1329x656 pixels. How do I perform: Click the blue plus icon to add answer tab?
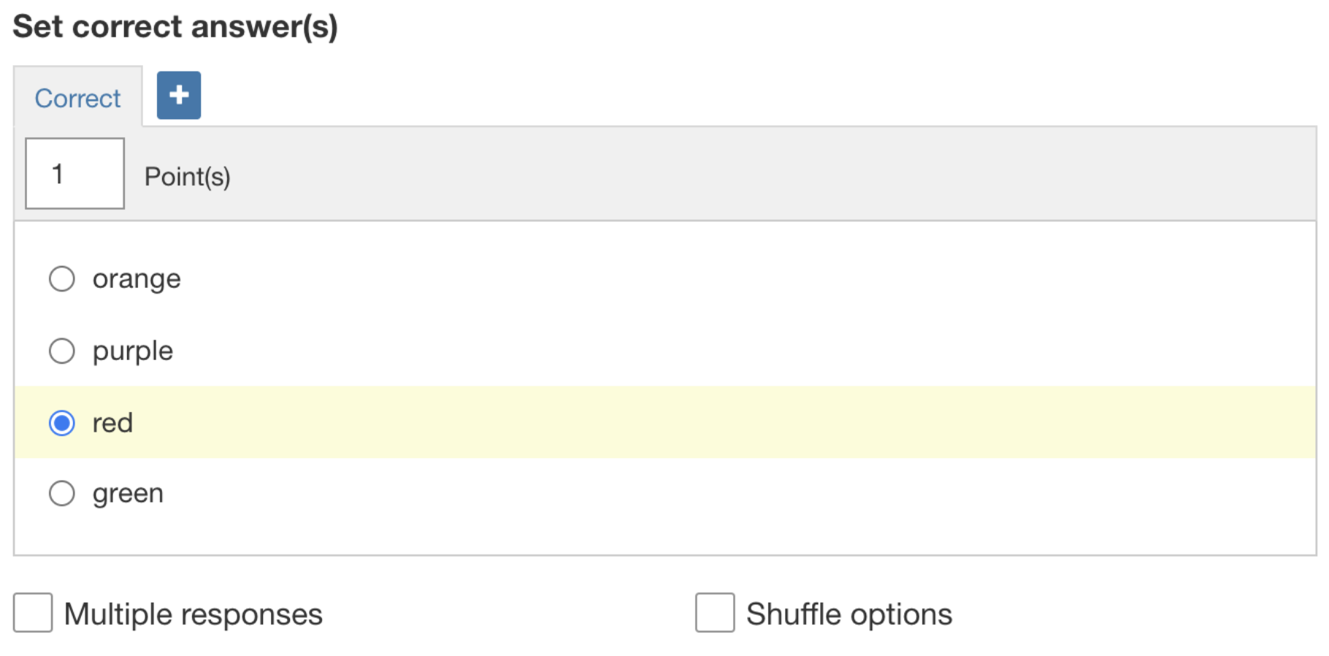[x=177, y=94]
